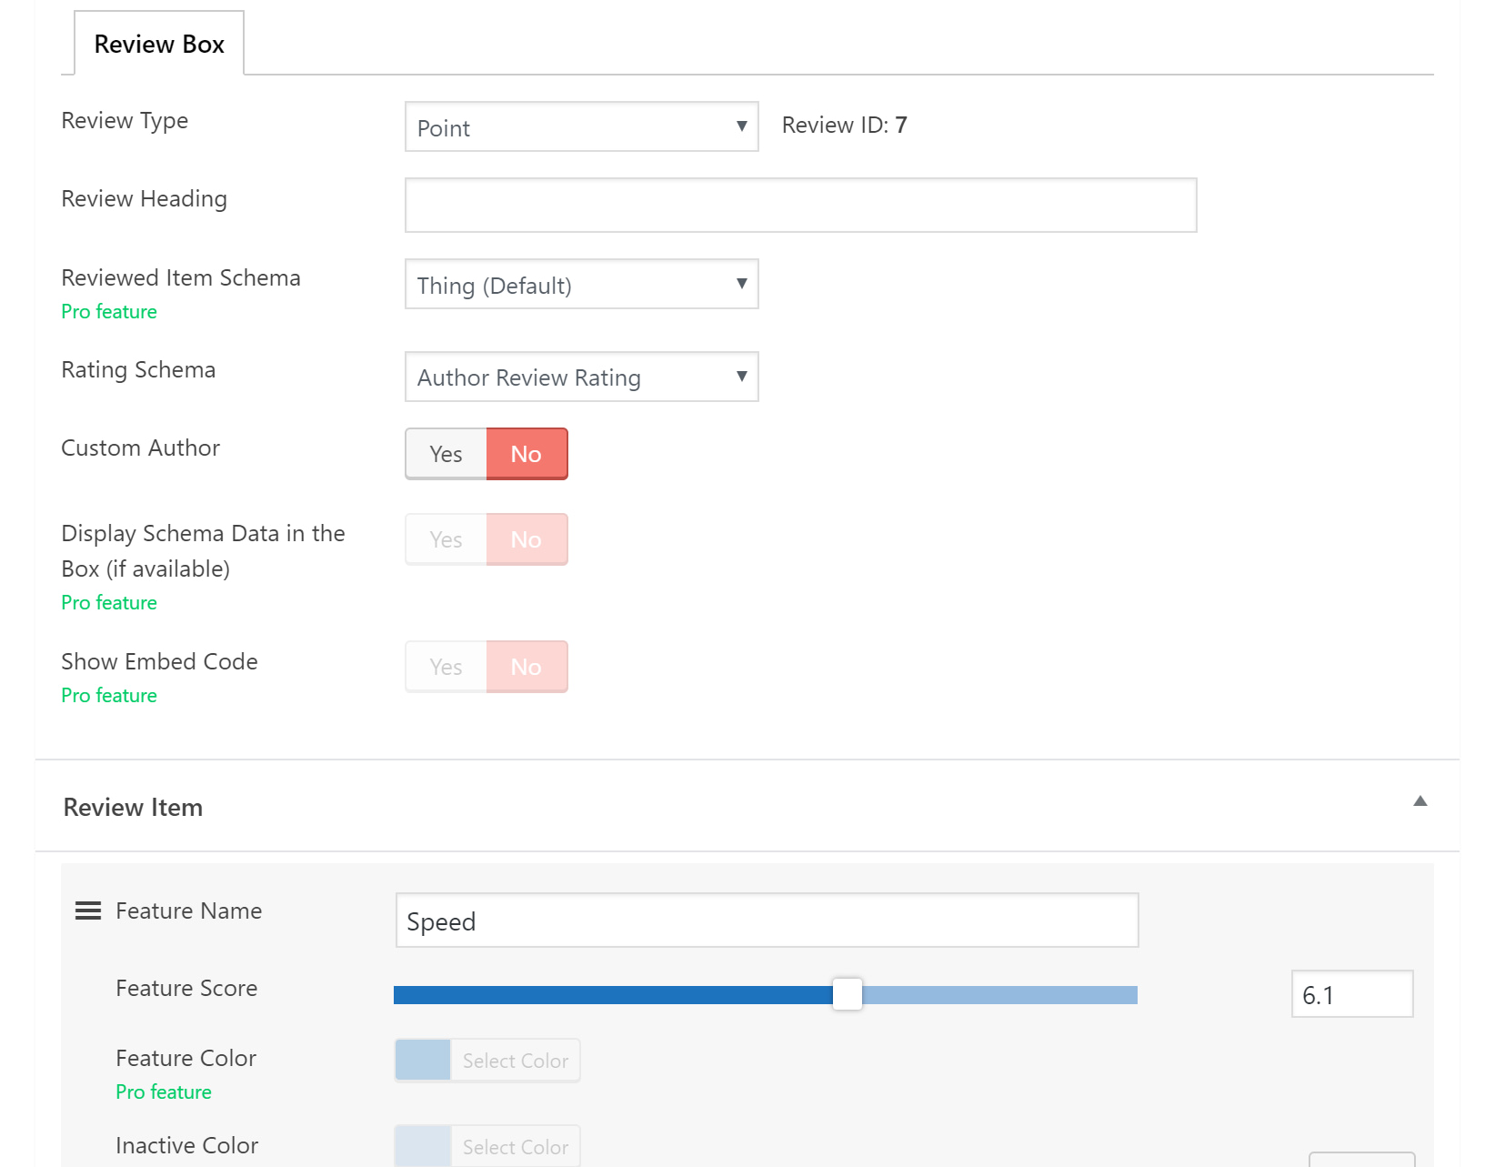The height and width of the screenshot is (1167, 1495).
Task: Click Select Color for Feature Color
Action: (515, 1060)
